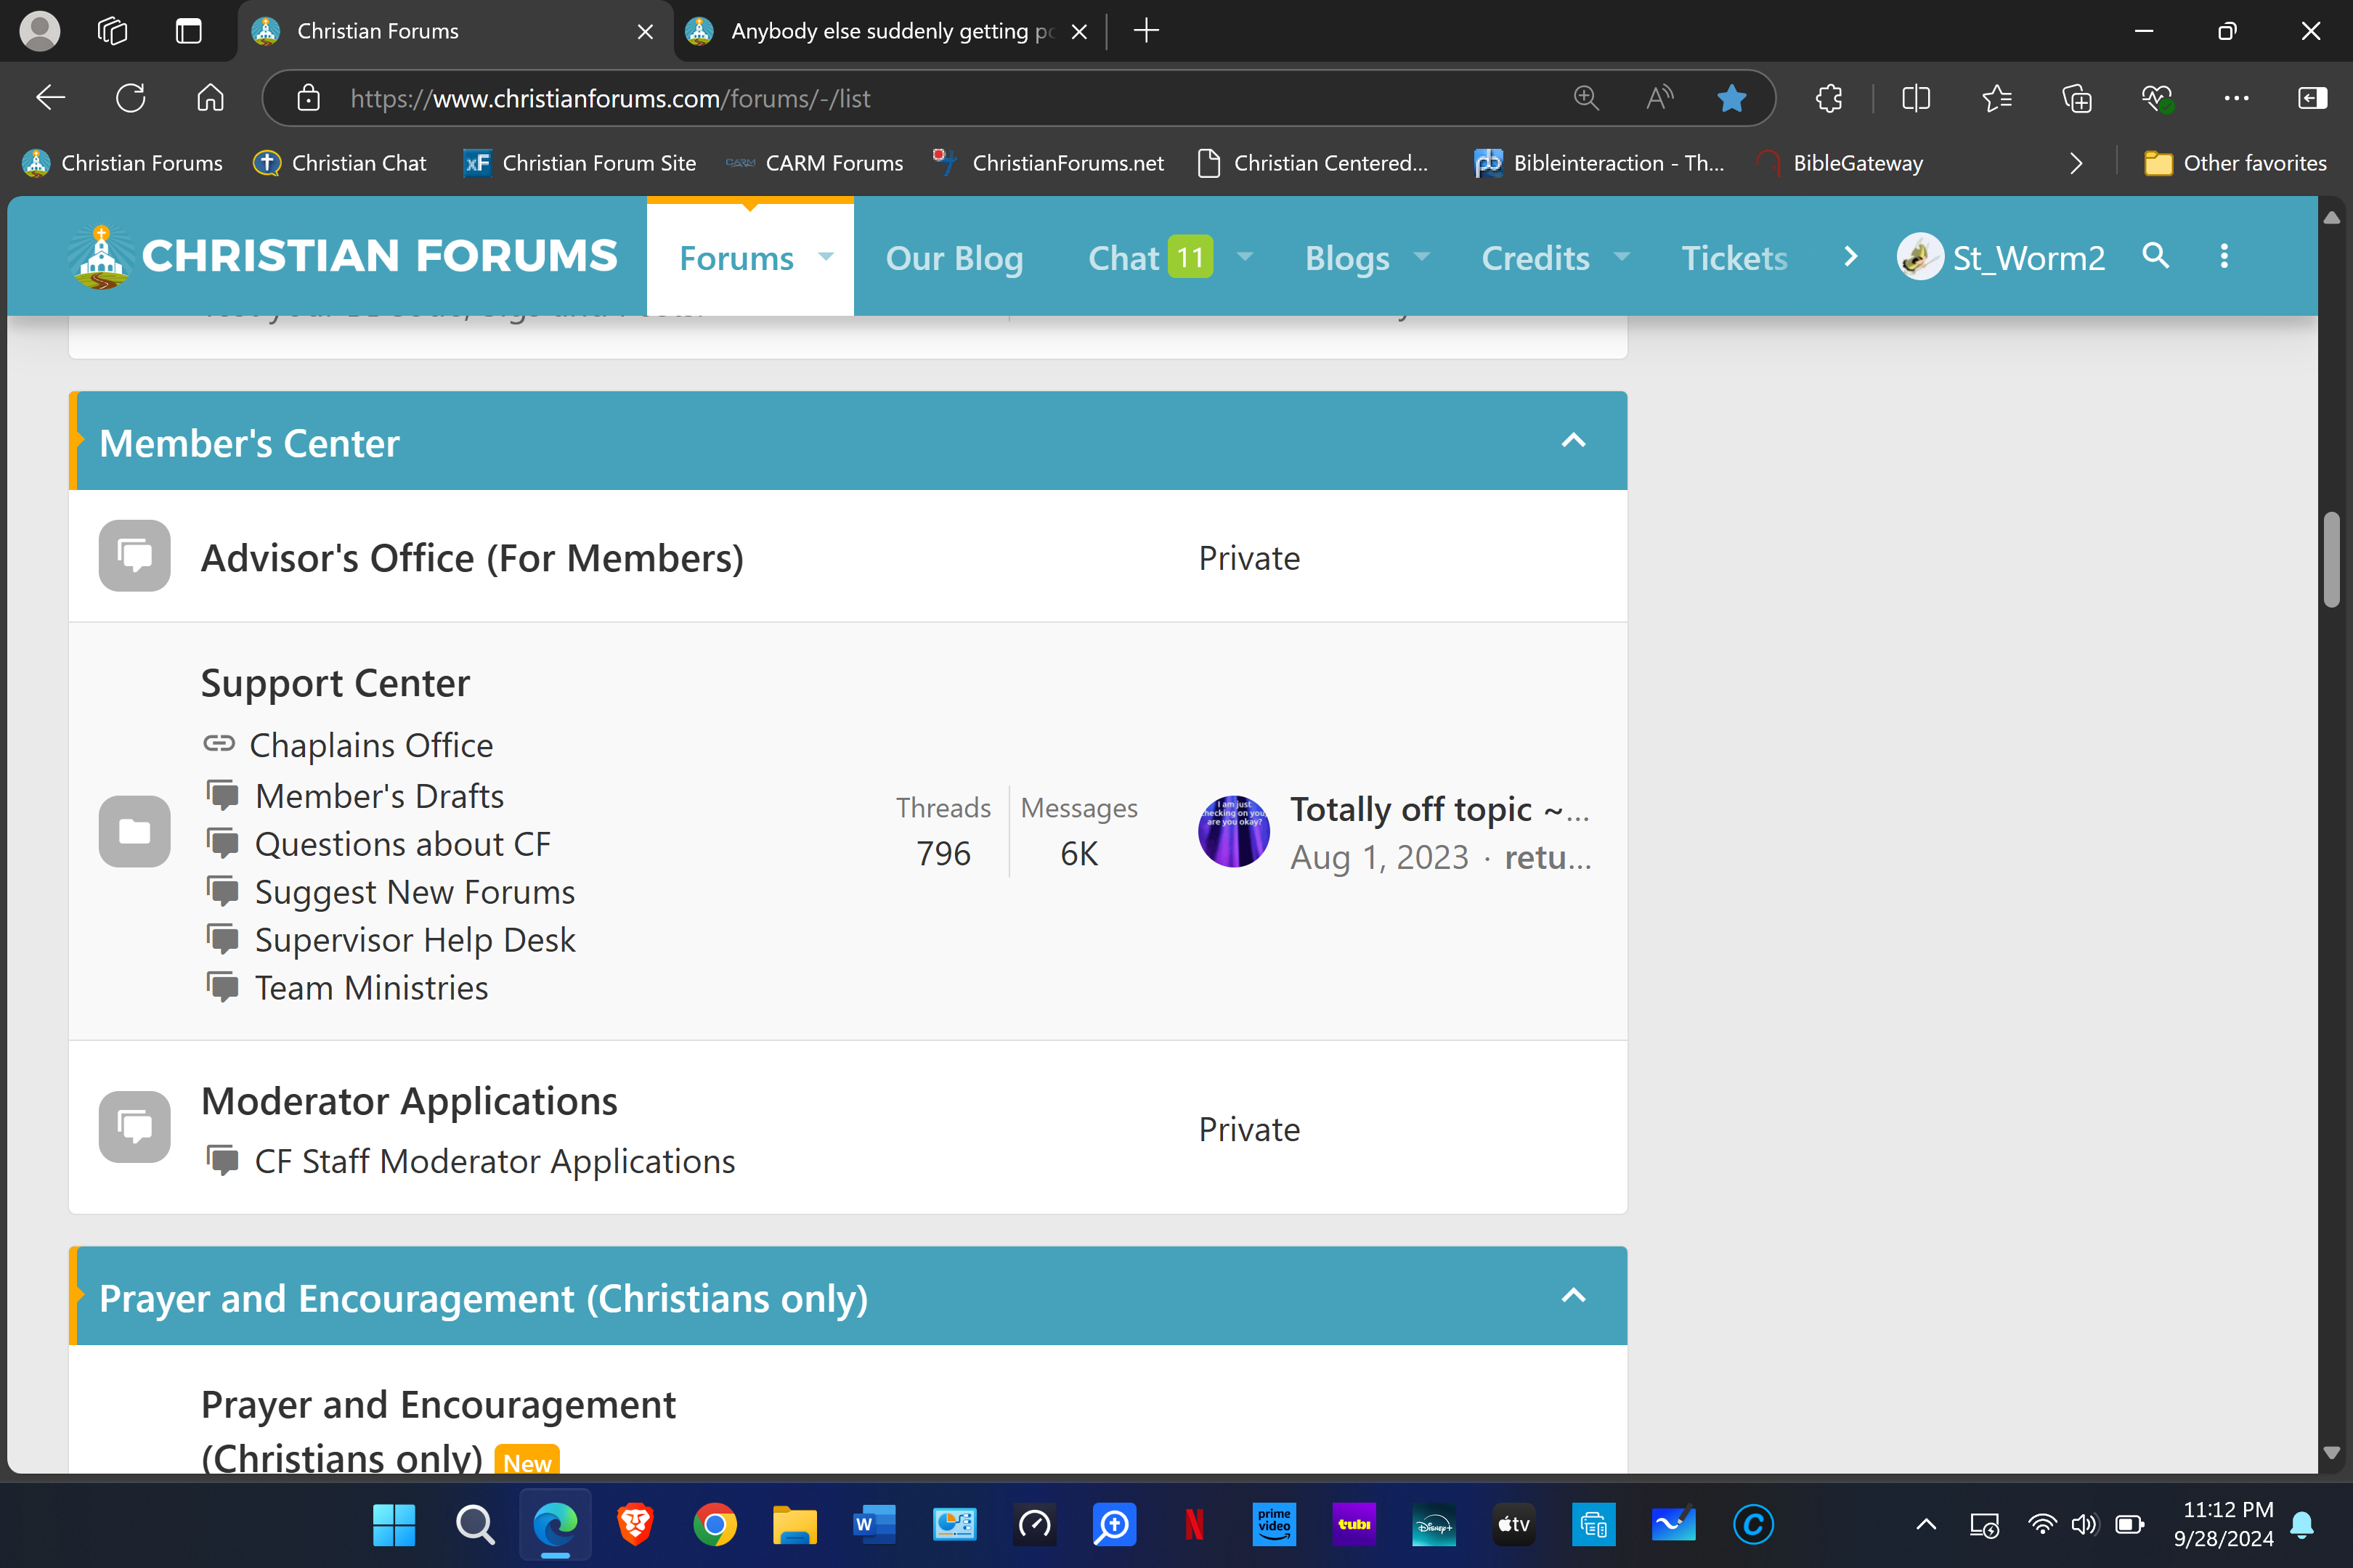
Task: Click the Read Aloud icon
Action: [1659, 98]
